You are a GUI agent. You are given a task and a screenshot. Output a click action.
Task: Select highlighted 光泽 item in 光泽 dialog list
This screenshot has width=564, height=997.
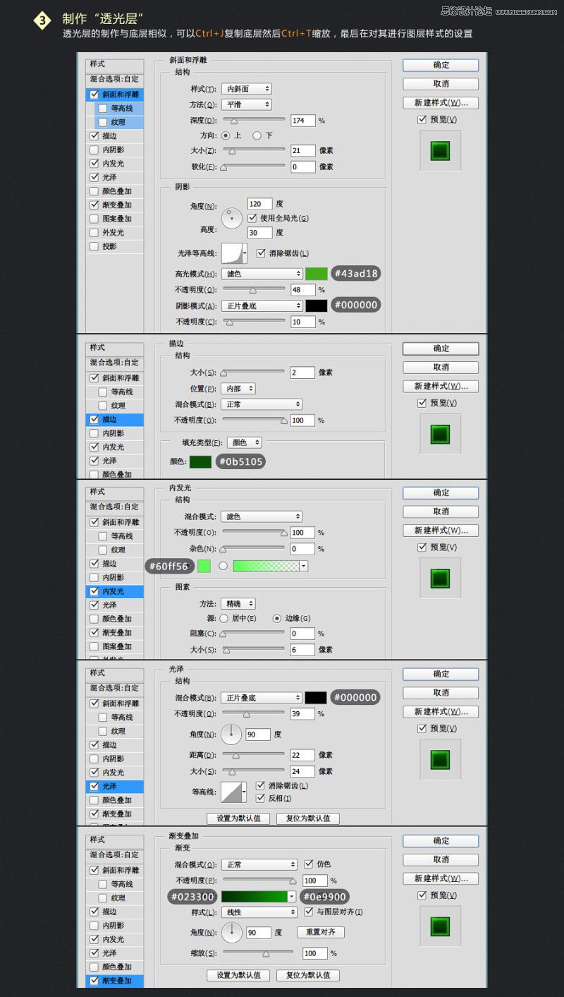click(114, 786)
